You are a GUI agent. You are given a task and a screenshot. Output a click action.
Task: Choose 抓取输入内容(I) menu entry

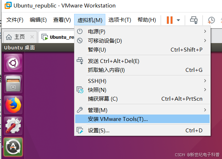[142, 70]
